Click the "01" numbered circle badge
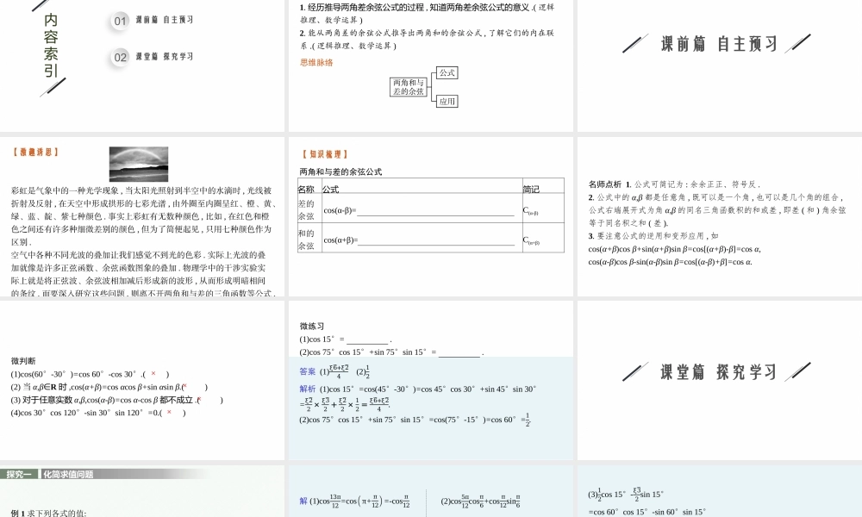Image resolution: width=862 pixels, height=517 pixels. coord(120,20)
